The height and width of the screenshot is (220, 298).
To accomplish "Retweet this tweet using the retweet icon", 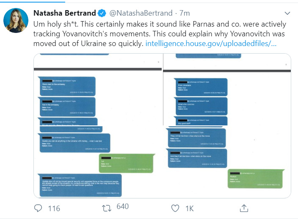I will pos(106,208).
